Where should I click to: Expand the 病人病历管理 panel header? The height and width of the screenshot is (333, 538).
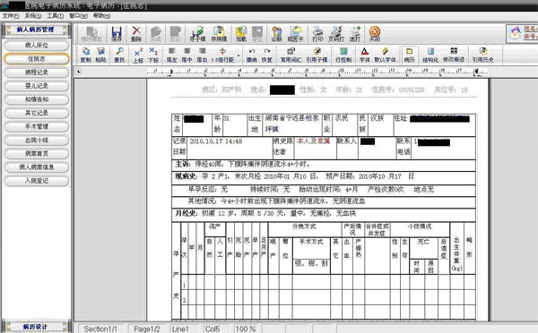36,30
